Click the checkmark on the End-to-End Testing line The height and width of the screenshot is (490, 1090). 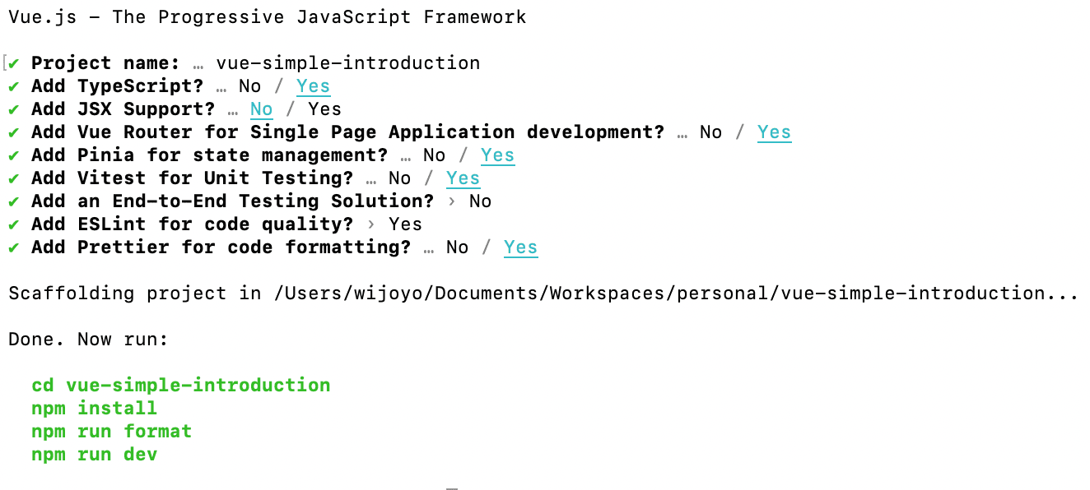14,201
